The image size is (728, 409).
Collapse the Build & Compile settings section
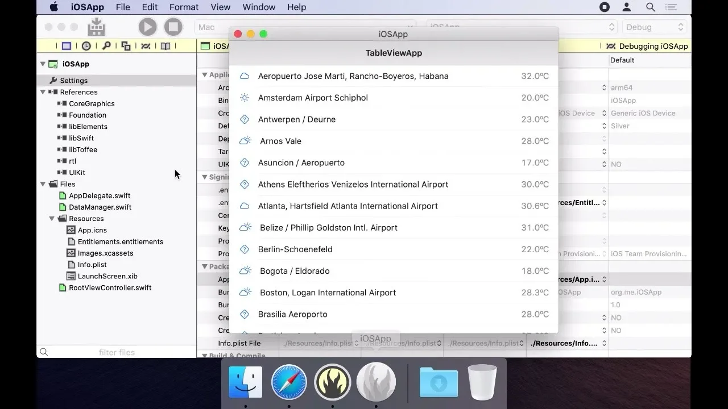coord(205,355)
